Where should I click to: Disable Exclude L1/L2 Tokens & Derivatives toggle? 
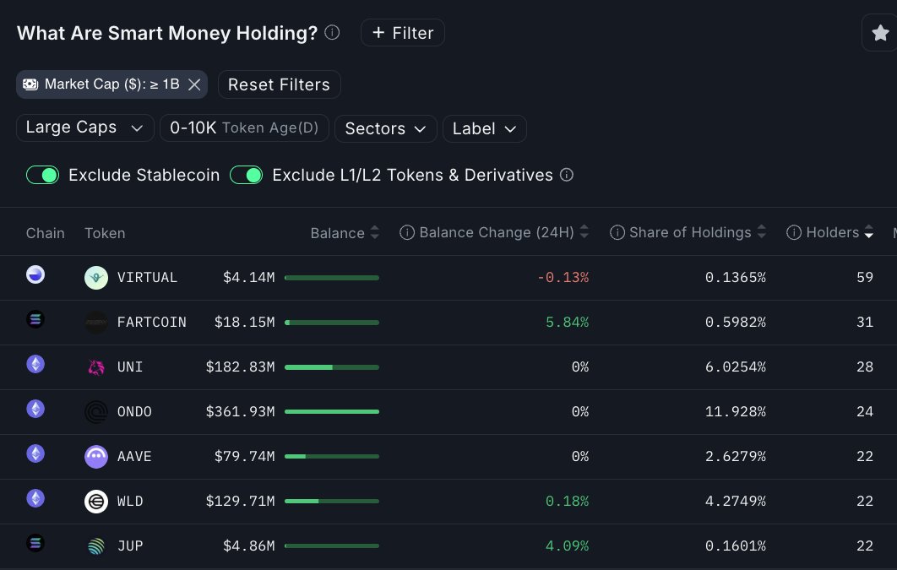[246, 175]
